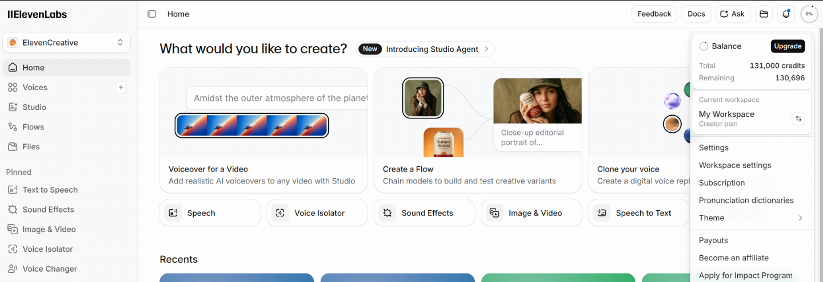Click the 0% usage profile circle
823x282 pixels.
(809, 14)
